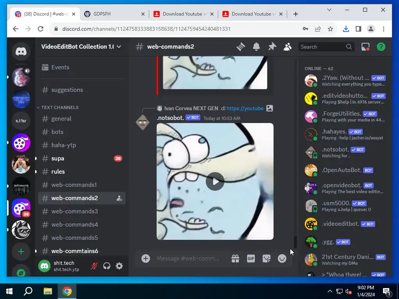Open the Explore Discoverable Servers compass icon
This screenshot has width=399, height=299.
pyautogui.click(x=21, y=273)
